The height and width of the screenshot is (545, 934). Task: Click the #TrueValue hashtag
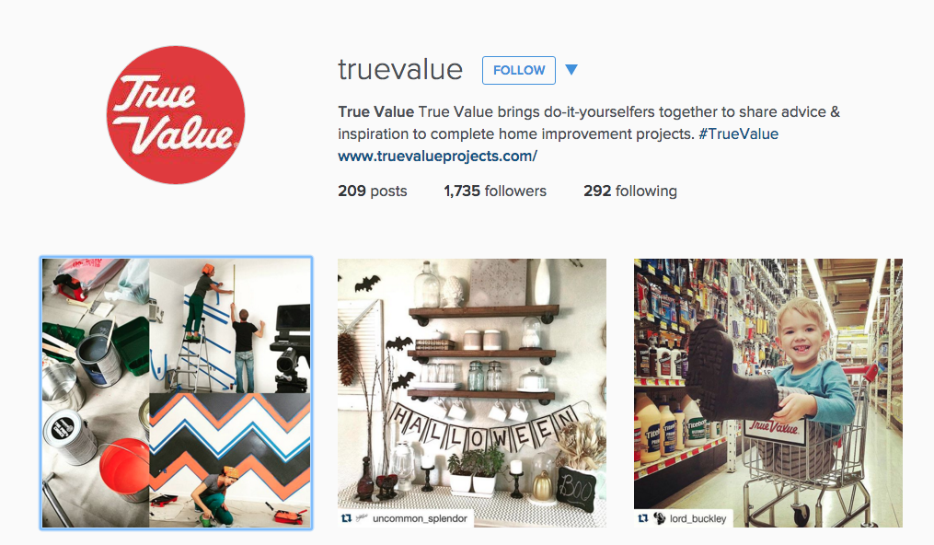click(x=739, y=134)
